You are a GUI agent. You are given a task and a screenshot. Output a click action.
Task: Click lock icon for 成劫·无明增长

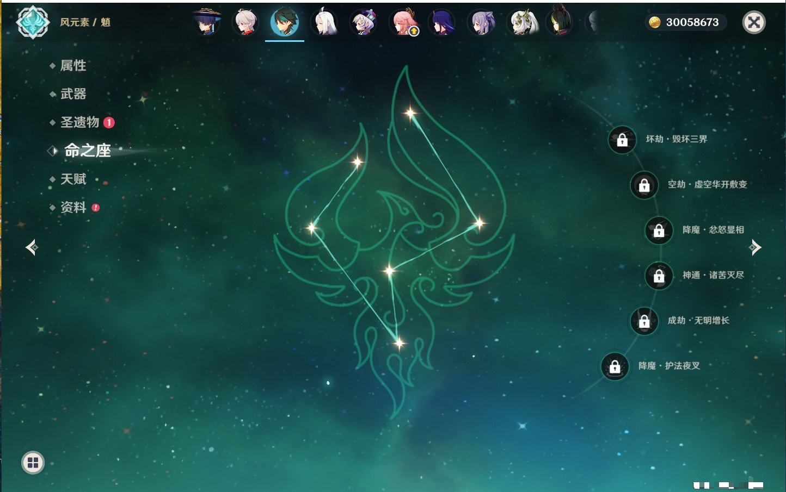pyautogui.click(x=644, y=321)
